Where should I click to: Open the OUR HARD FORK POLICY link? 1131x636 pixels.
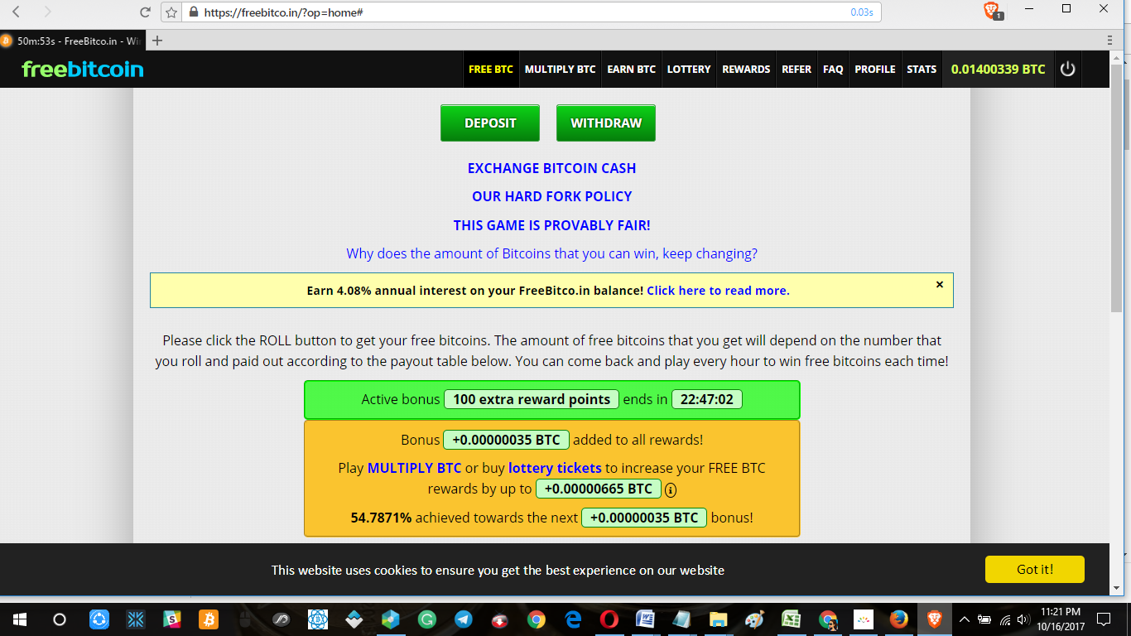pyautogui.click(x=552, y=196)
